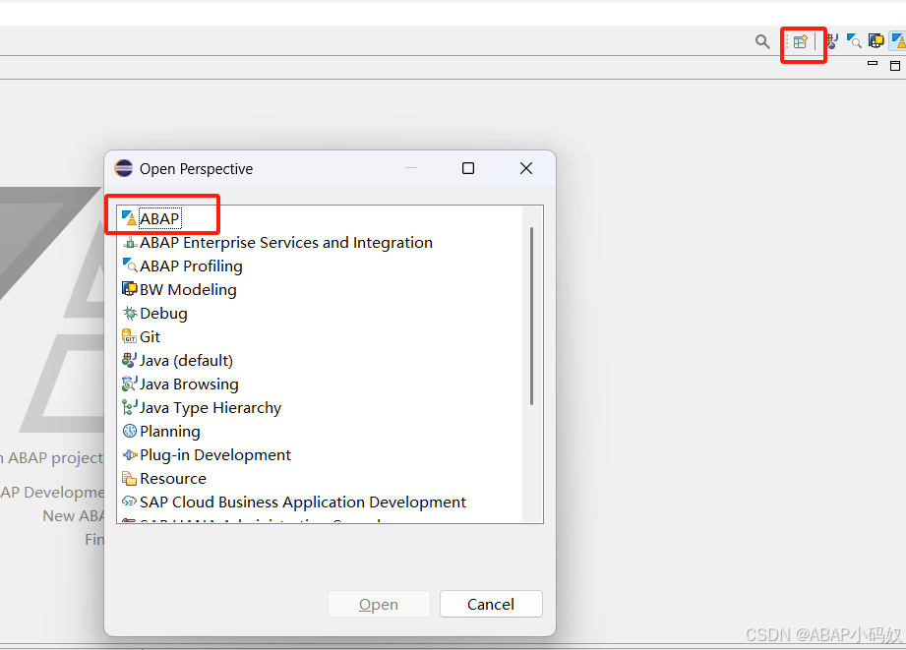Select the Planning perspective
This screenshot has height=650, width=906.
pyautogui.click(x=170, y=432)
